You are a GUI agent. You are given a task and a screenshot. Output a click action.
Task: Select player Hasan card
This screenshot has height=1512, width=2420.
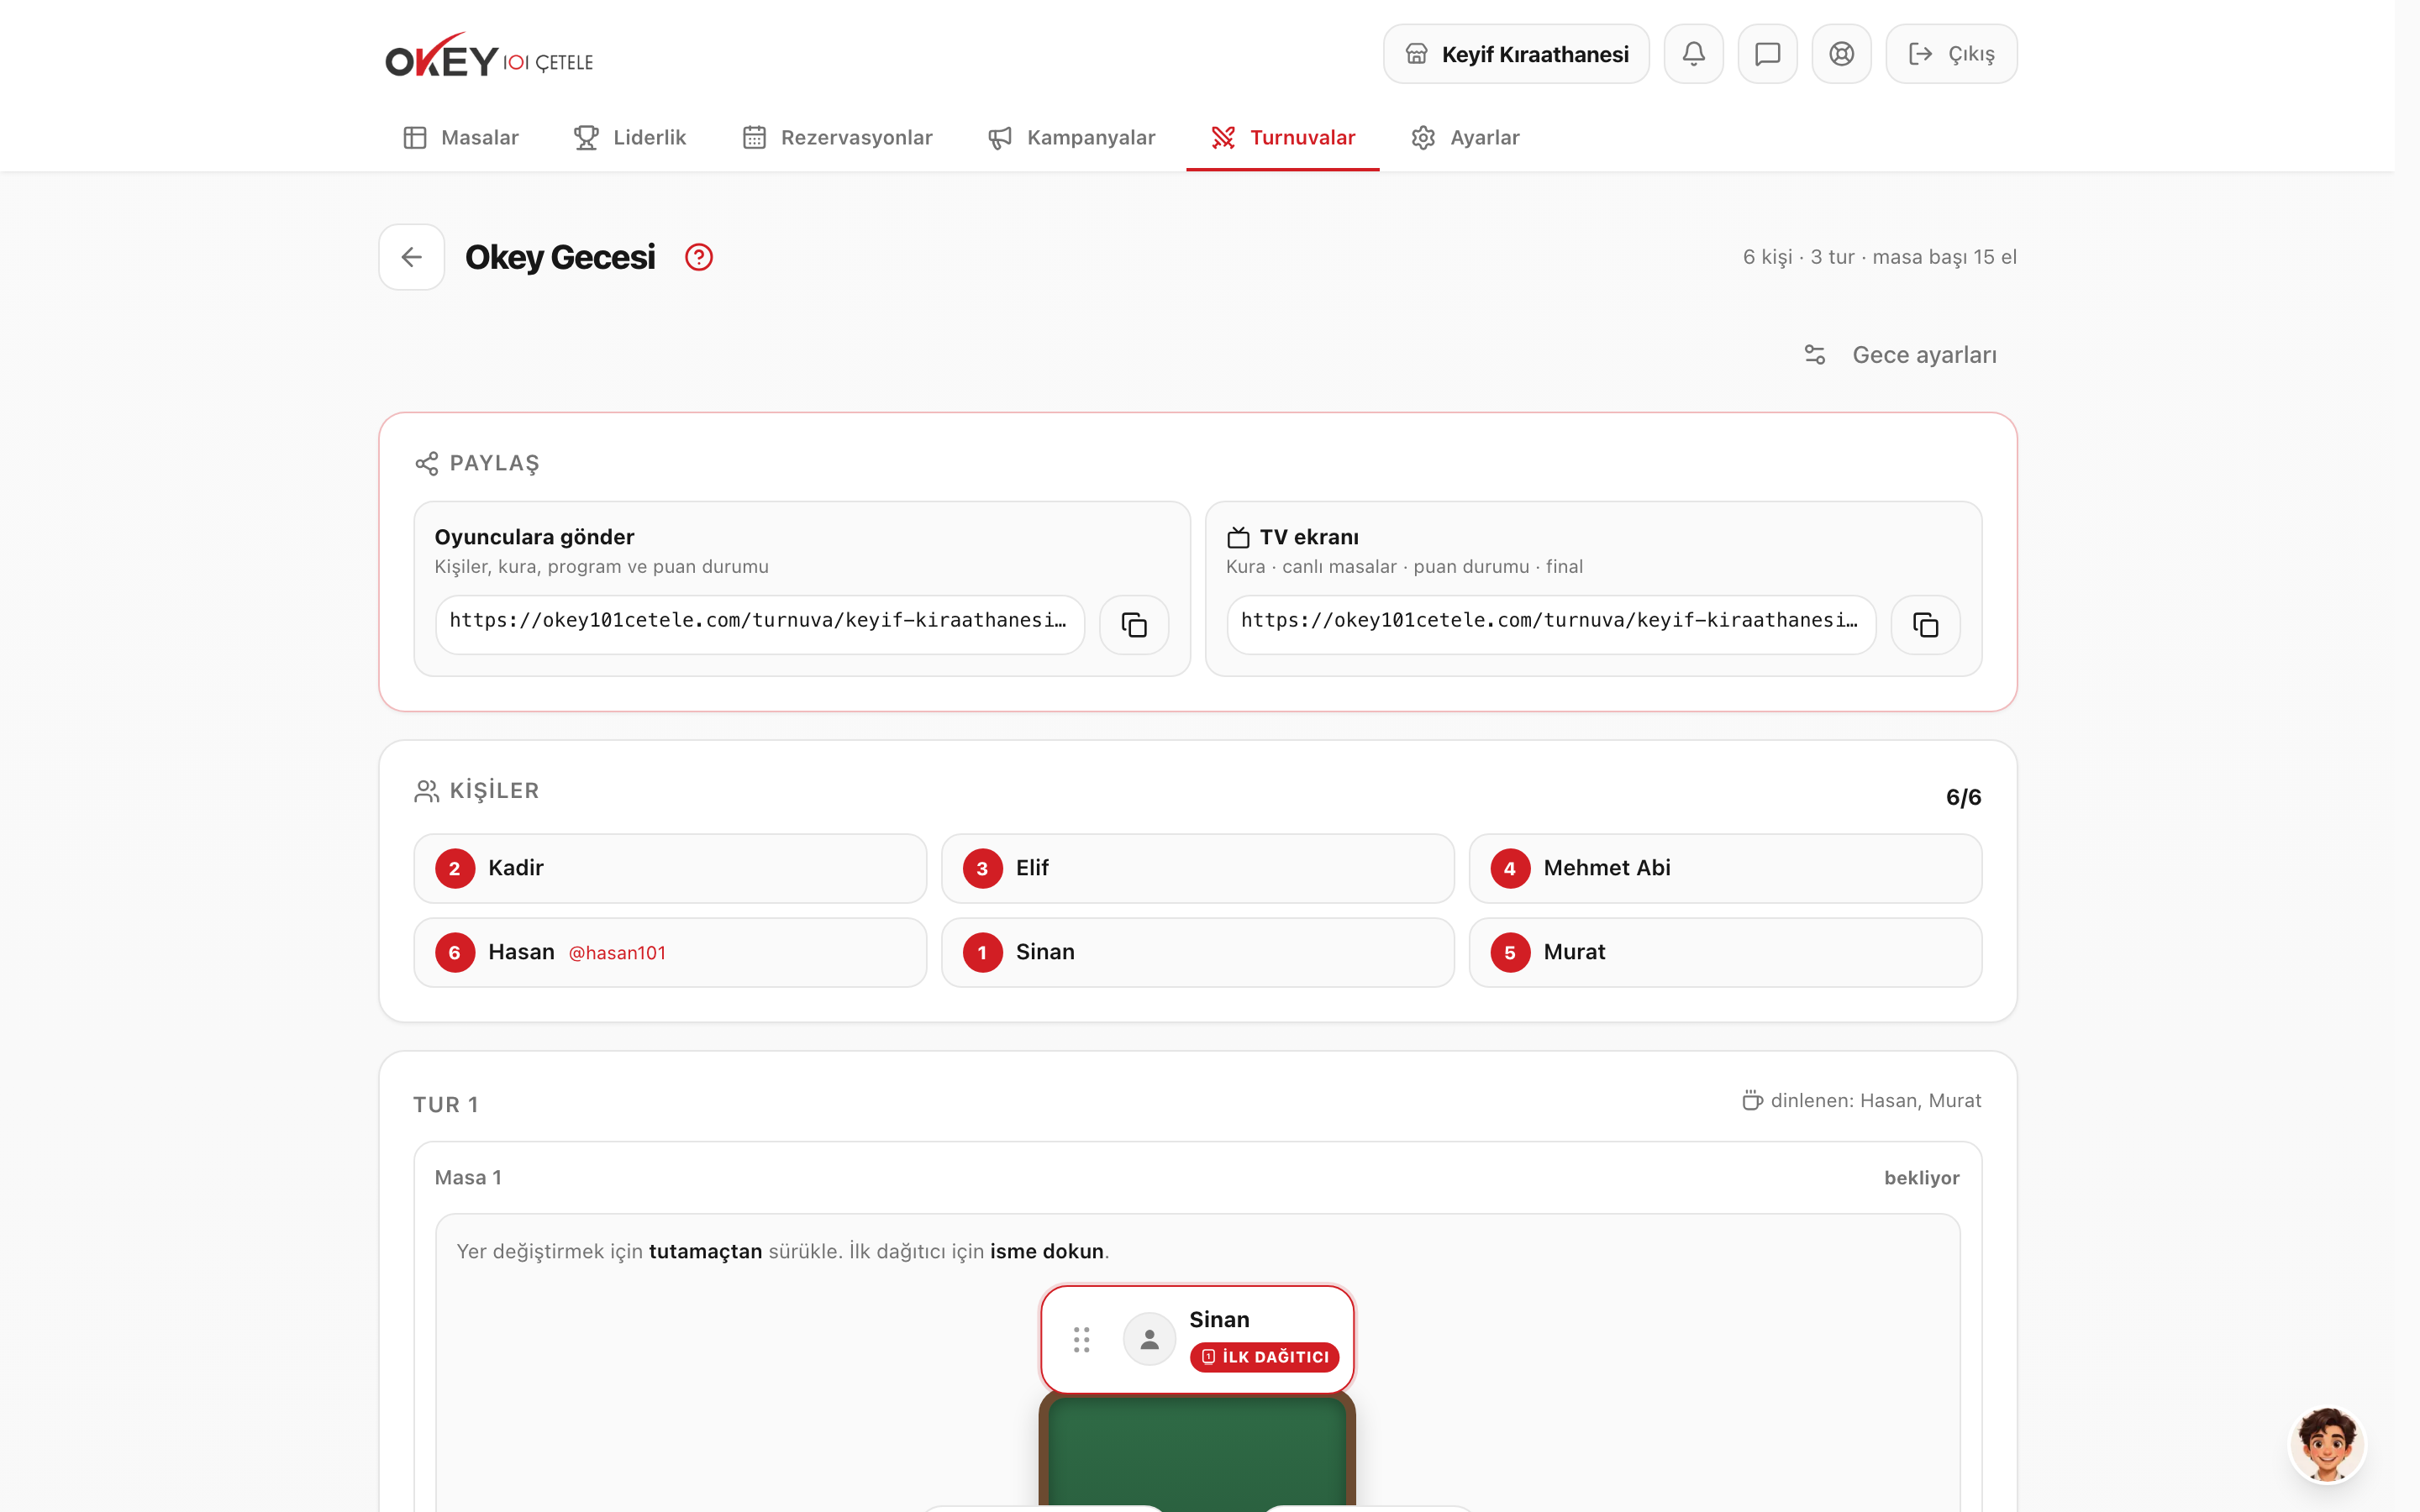(670, 952)
